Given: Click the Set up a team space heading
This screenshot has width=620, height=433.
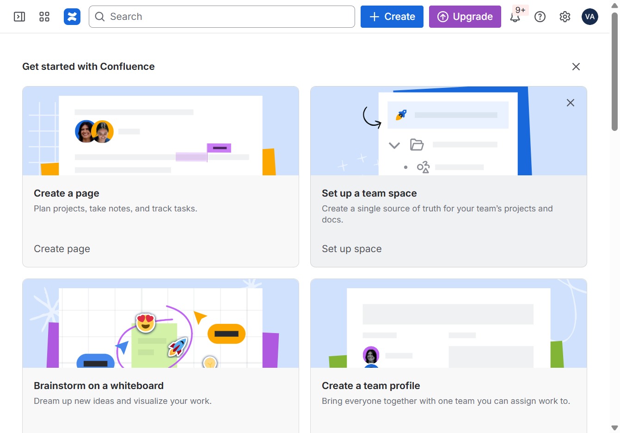Looking at the screenshot, I should pyautogui.click(x=369, y=193).
